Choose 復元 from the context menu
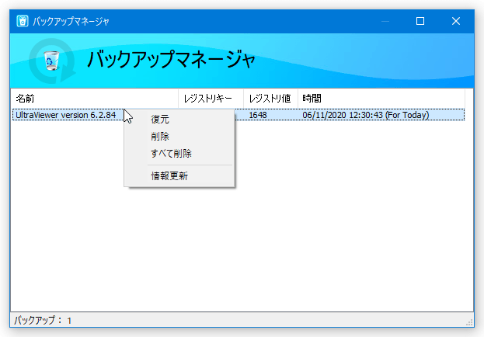 (179, 119)
